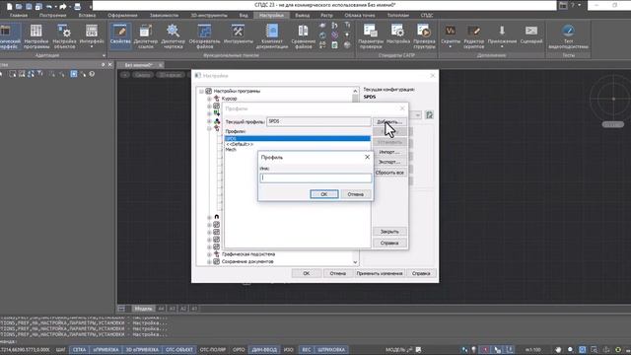Viewport: 631px width, 355px height.
Task: Run Тест видеоподсистемы
Action: click(x=568, y=36)
